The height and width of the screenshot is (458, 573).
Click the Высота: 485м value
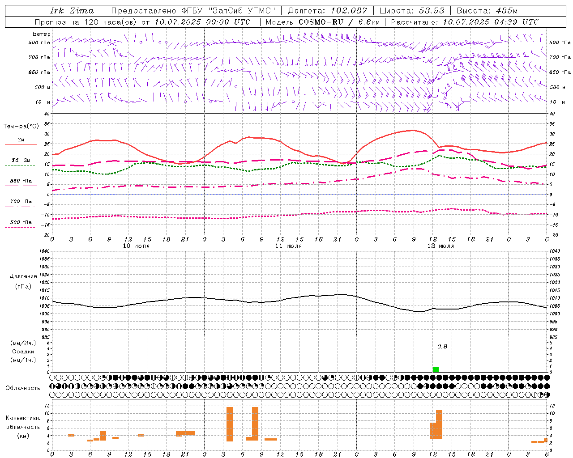(487, 11)
